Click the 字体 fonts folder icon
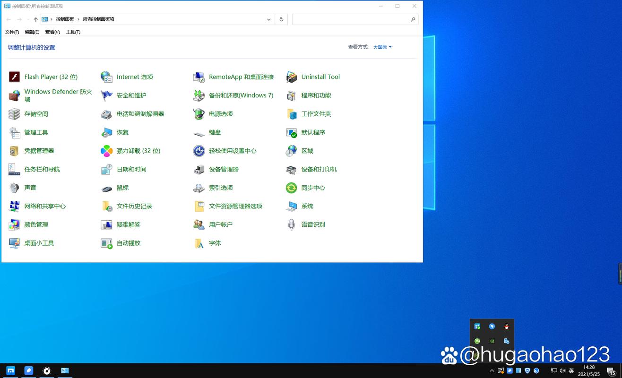 pyautogui.click(x=199, y=243)
